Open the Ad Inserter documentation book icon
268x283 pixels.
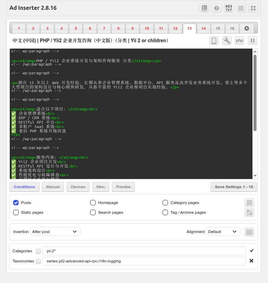coord(204,8)
